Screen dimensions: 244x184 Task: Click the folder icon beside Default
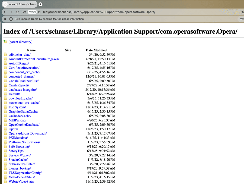[5, 94]
